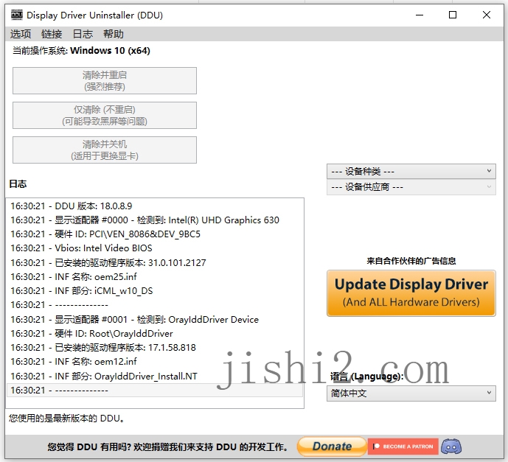Select the OrayIddDriver_Install.NT log line
This screenshot has height=462, width=508.
(x=155, y=377)
